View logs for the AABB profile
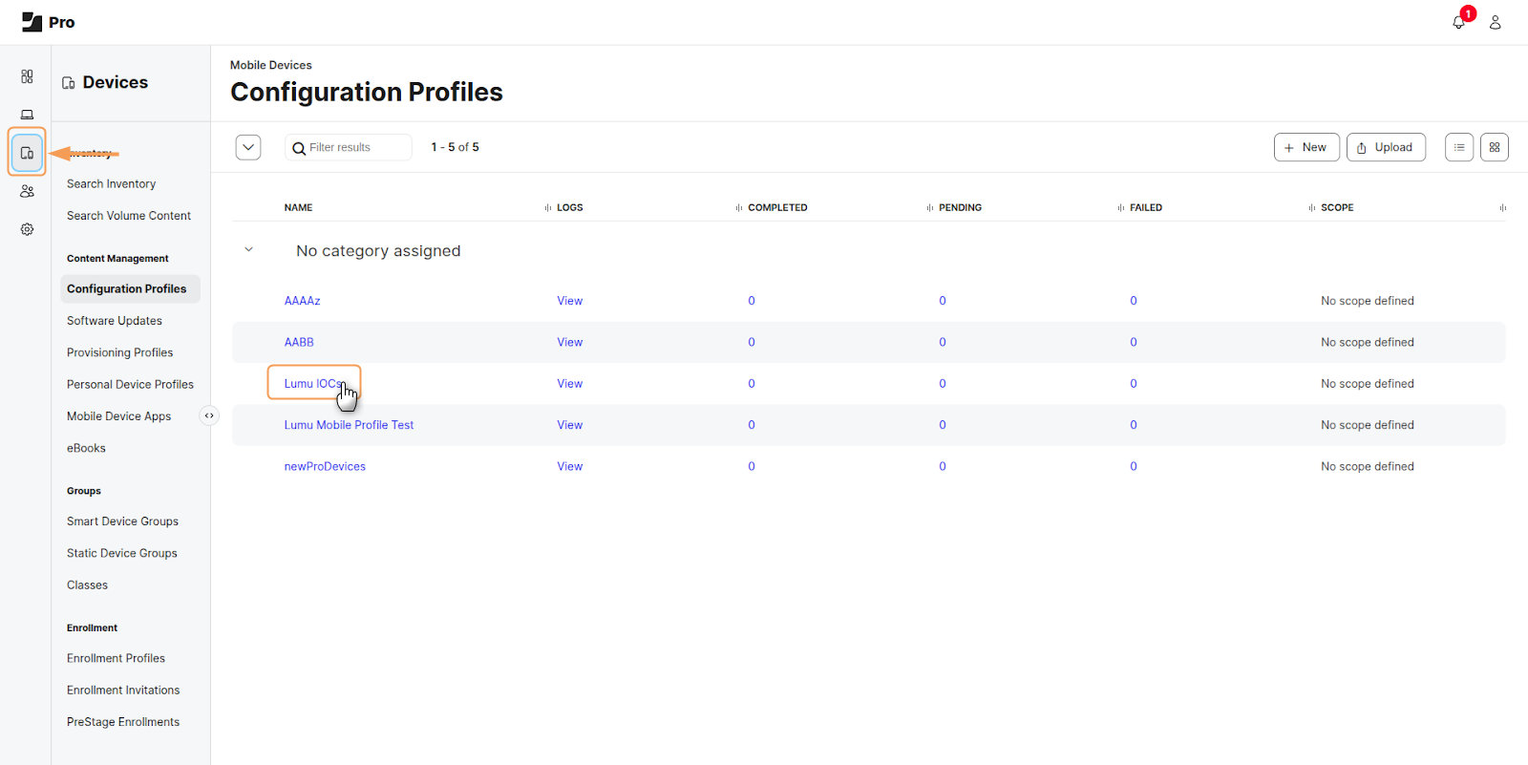This screenshot has width=1528, height=765. 569,342
